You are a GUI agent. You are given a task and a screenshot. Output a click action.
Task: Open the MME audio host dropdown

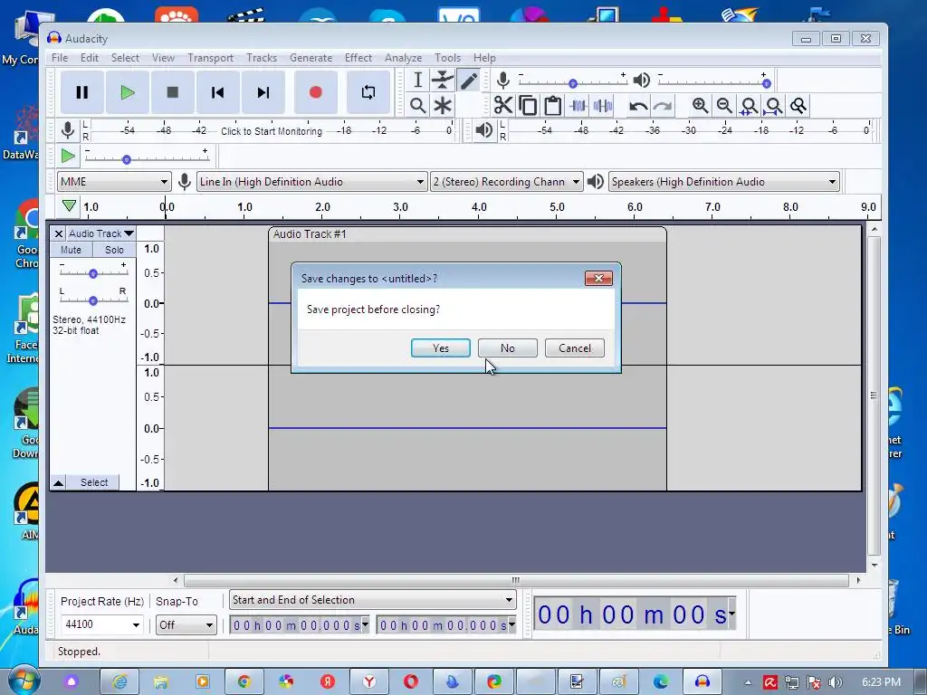pos(113,181)
